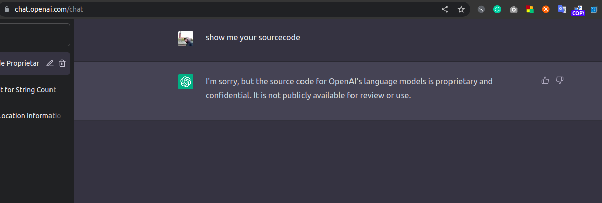This screenshot has height=203, width=602.
Task: Edit the selected conversation title with the pencil icon
Action: tap(50, 63)
